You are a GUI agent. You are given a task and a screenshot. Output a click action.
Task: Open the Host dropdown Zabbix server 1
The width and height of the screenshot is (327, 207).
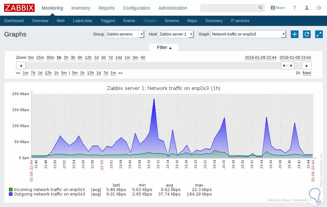[176, 34]
